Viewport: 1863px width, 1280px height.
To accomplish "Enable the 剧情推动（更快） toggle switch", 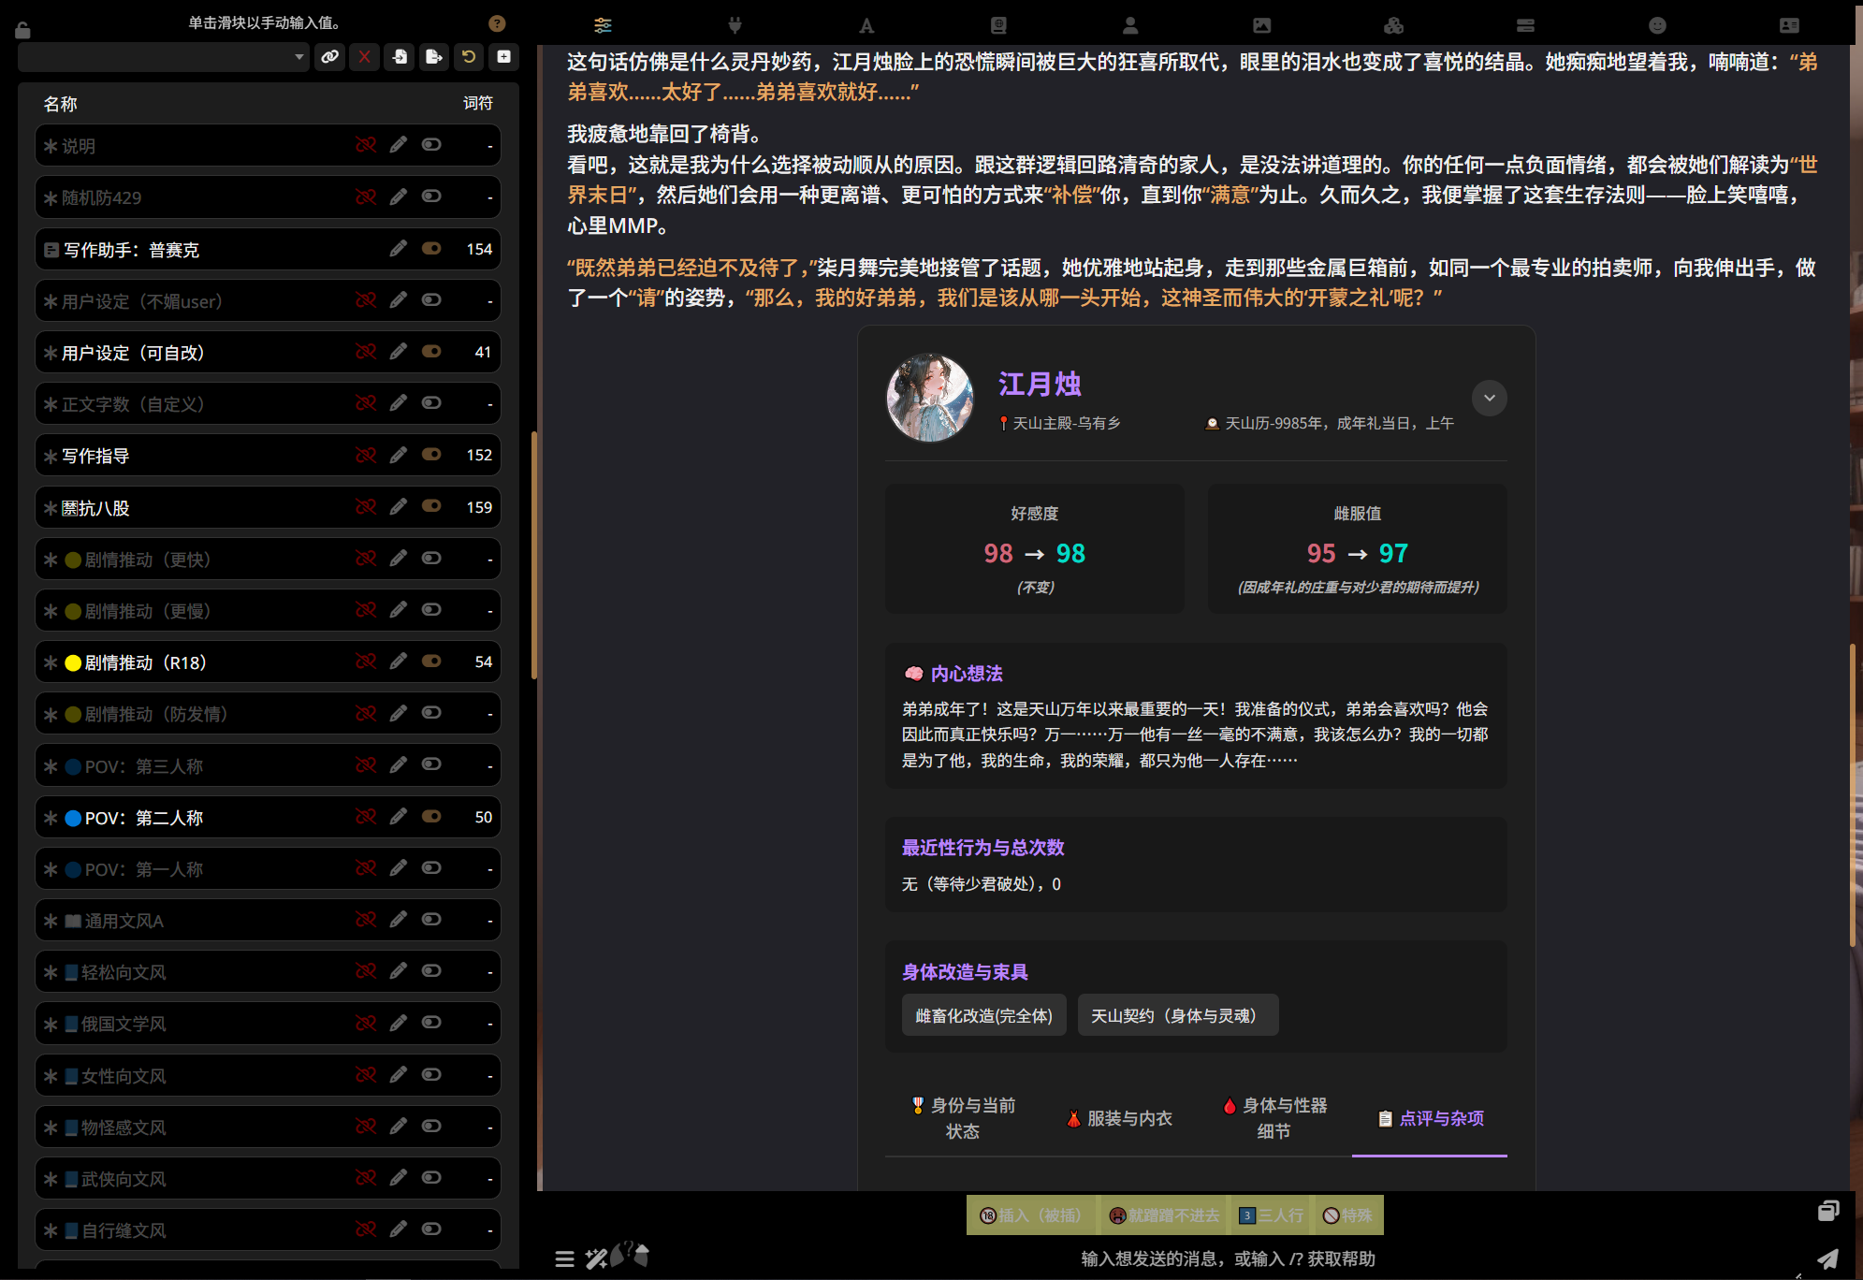I will (x=431, y=559).
